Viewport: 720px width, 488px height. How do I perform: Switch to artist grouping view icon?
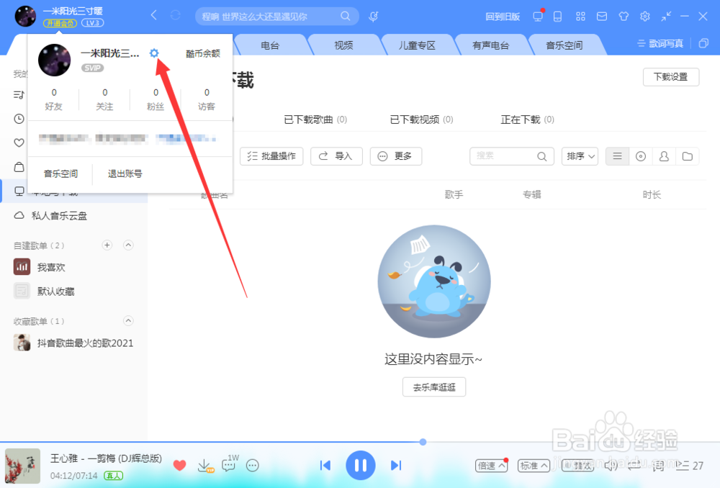pos(664,156)
